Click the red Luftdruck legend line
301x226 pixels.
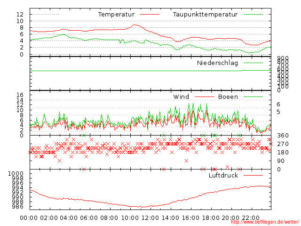click(x=253, y=175)
